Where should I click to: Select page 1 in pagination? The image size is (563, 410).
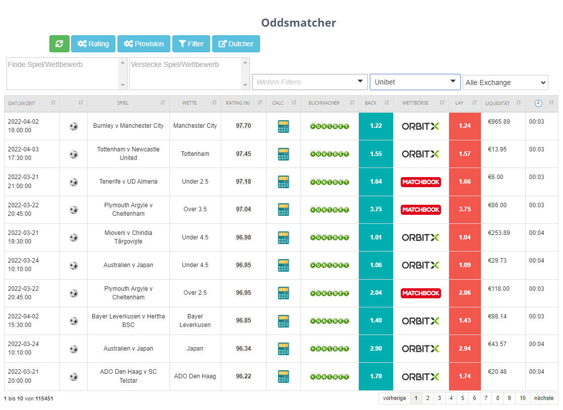[416, 398]
